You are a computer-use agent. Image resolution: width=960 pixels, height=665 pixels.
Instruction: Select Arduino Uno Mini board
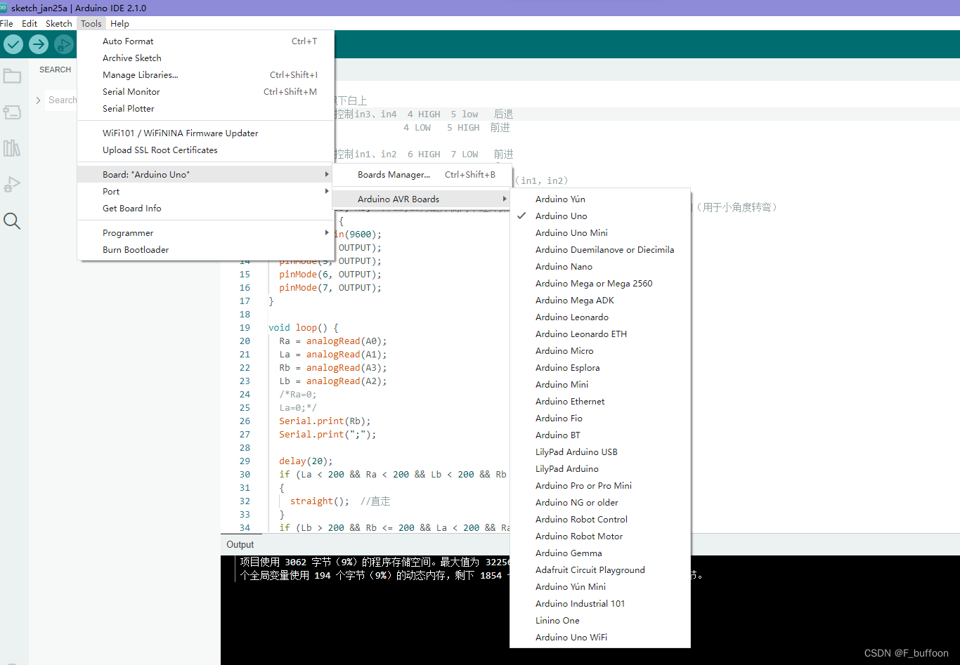click(x=600, y=232)
